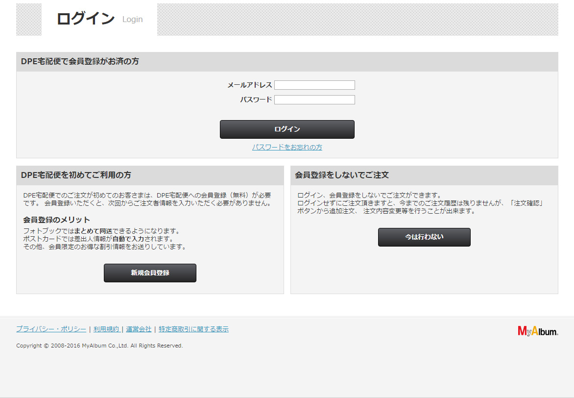Click the ログイン button
574x398 pixels.
pyautogui.click(x=287, y=129)
